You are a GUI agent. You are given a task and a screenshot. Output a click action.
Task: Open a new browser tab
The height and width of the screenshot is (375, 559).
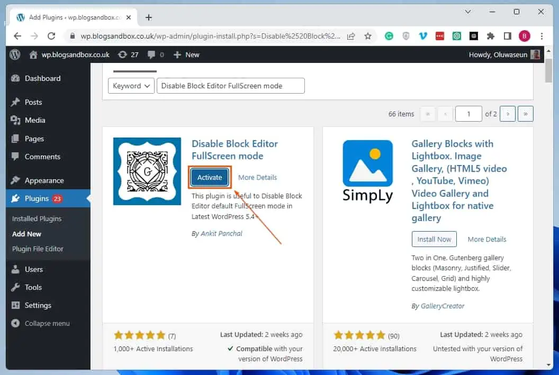point(149,17)
